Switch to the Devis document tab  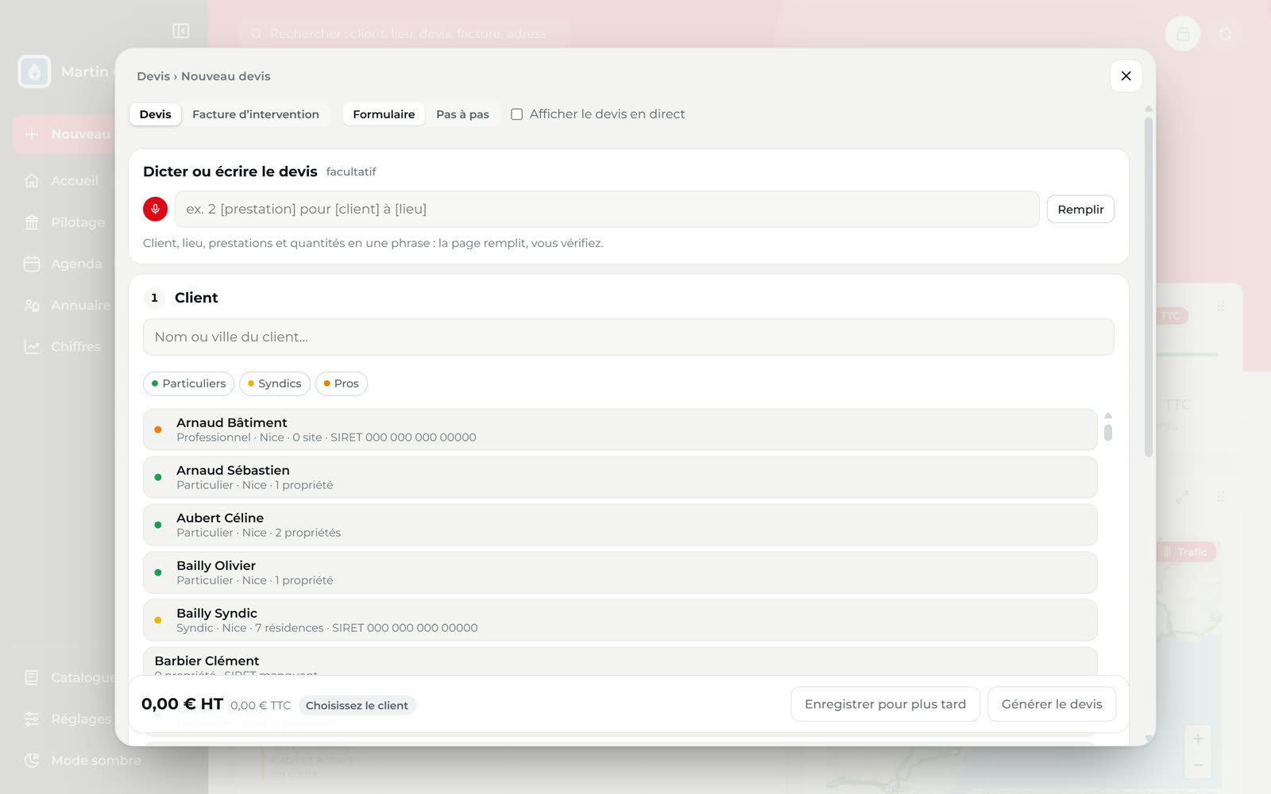pyautogui.click(x=156, y=114)
